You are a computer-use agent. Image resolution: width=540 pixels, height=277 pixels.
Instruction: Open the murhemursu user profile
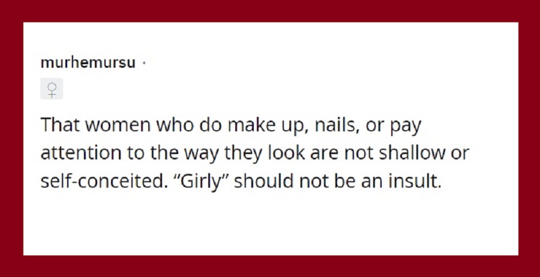pos(88,63)
